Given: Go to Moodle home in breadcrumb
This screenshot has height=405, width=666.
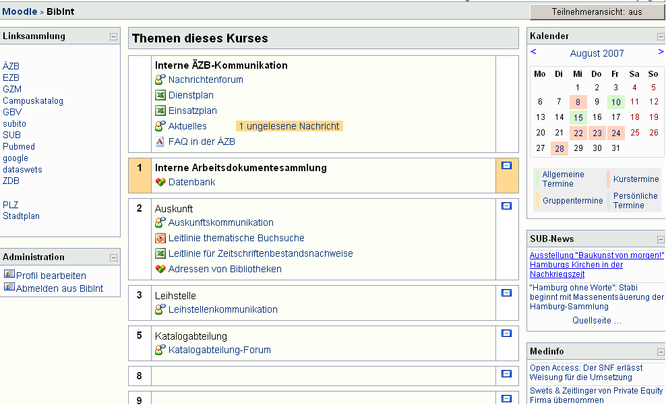Looking at the screenshot, I should pos(20,12).
